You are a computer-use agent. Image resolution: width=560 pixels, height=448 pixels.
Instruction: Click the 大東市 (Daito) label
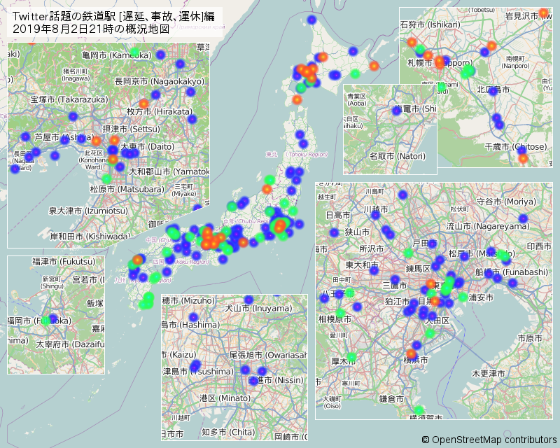pyautogui.click(x=147, y=146)
